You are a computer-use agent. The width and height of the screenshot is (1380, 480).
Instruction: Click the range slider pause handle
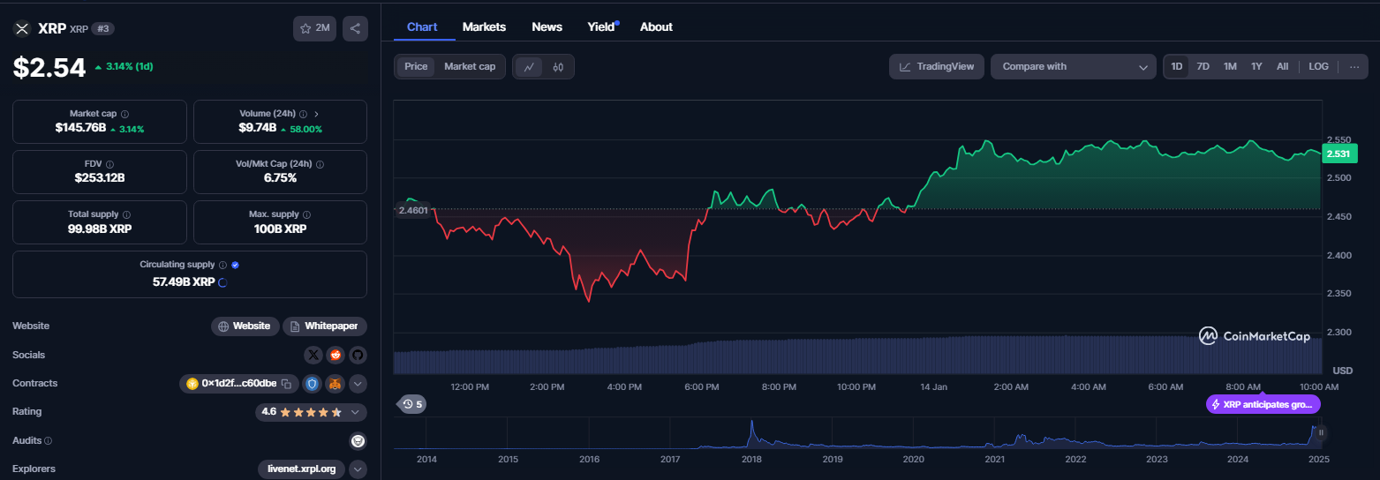[x=1321, y=432]
